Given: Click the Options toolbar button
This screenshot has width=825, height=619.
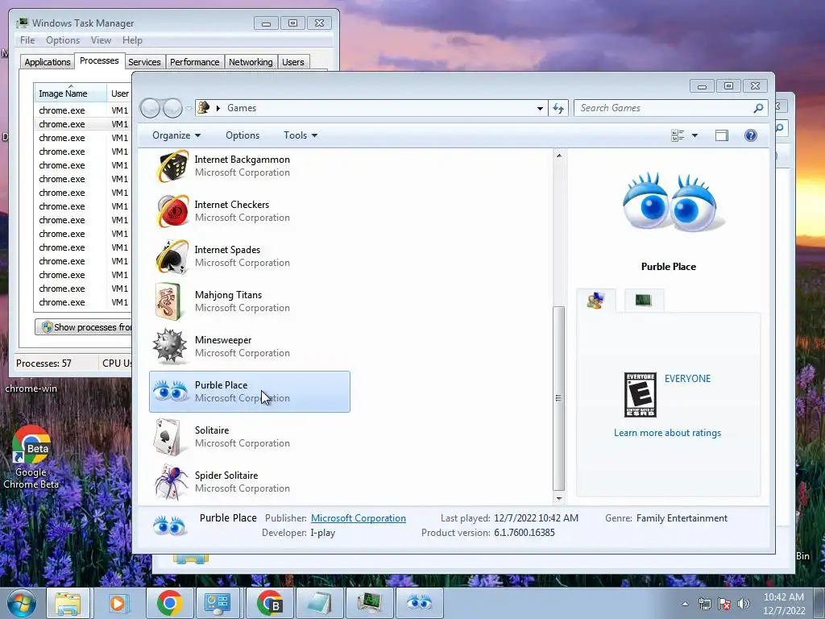Looking at the screenshot, I should [243, 135].
